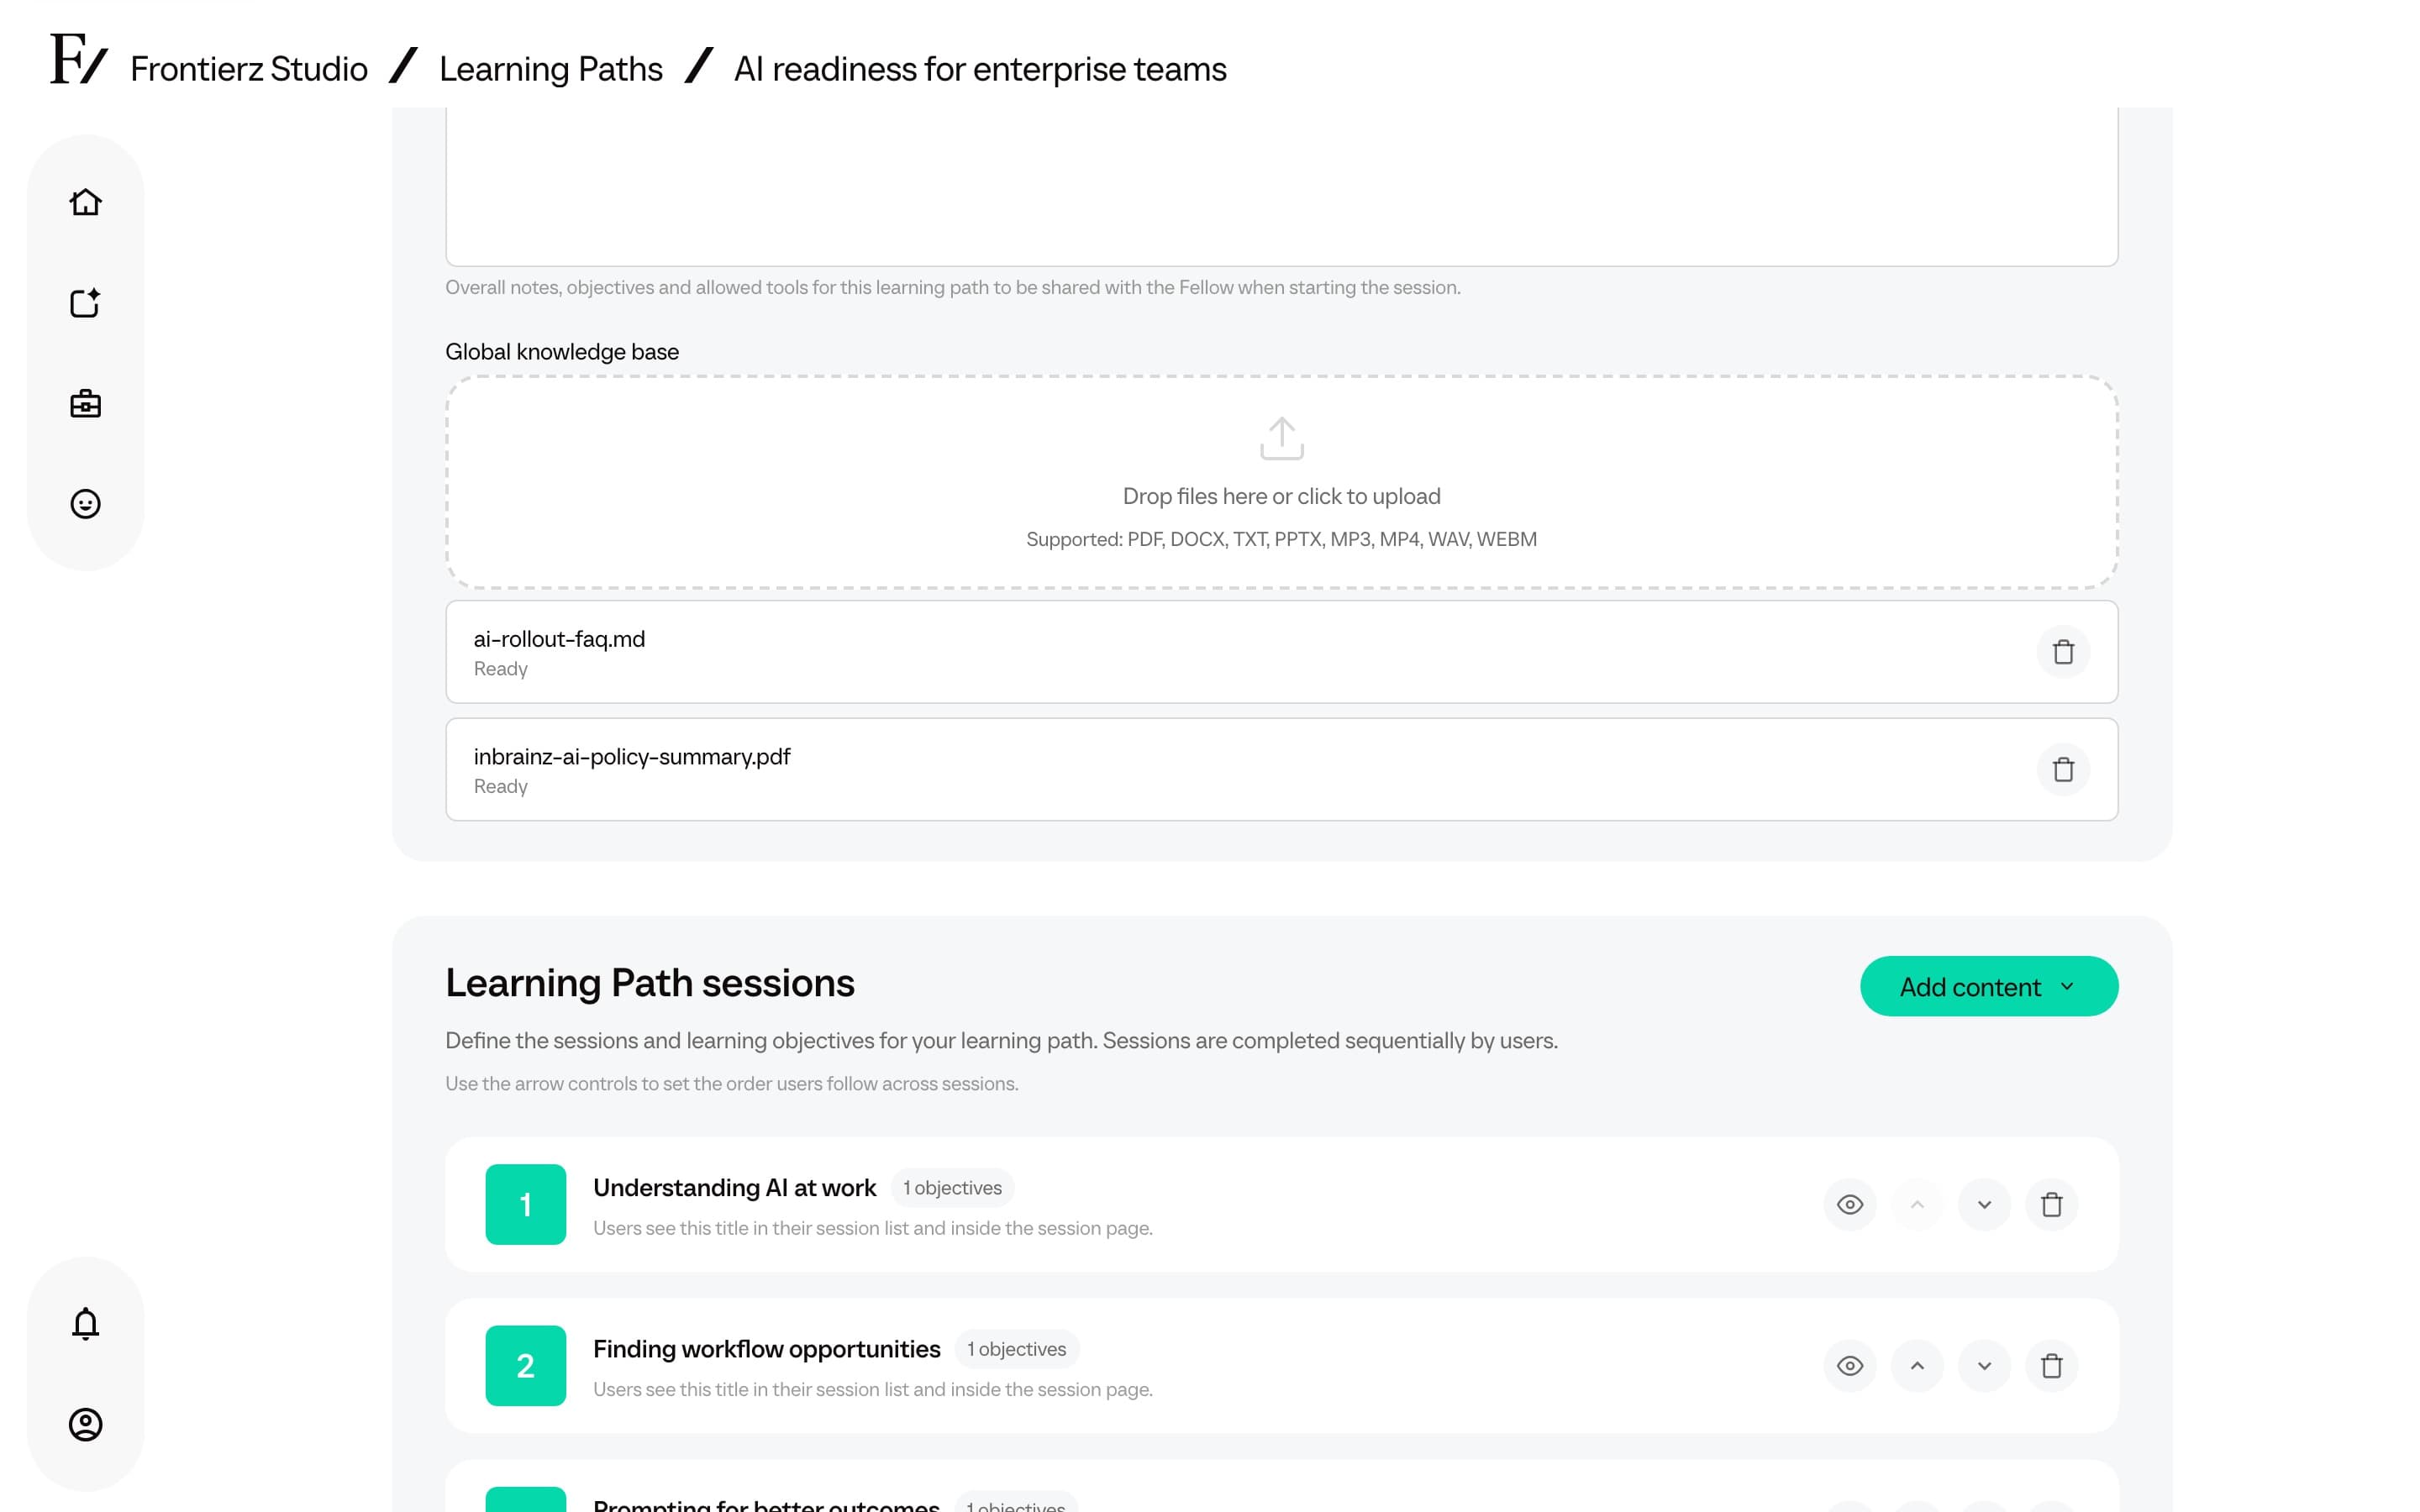Image resolution: width=2420 pixels, height=1512 pixels.
Task: Open the Finding workflow opportunities session title
Action: point(766,1349)
